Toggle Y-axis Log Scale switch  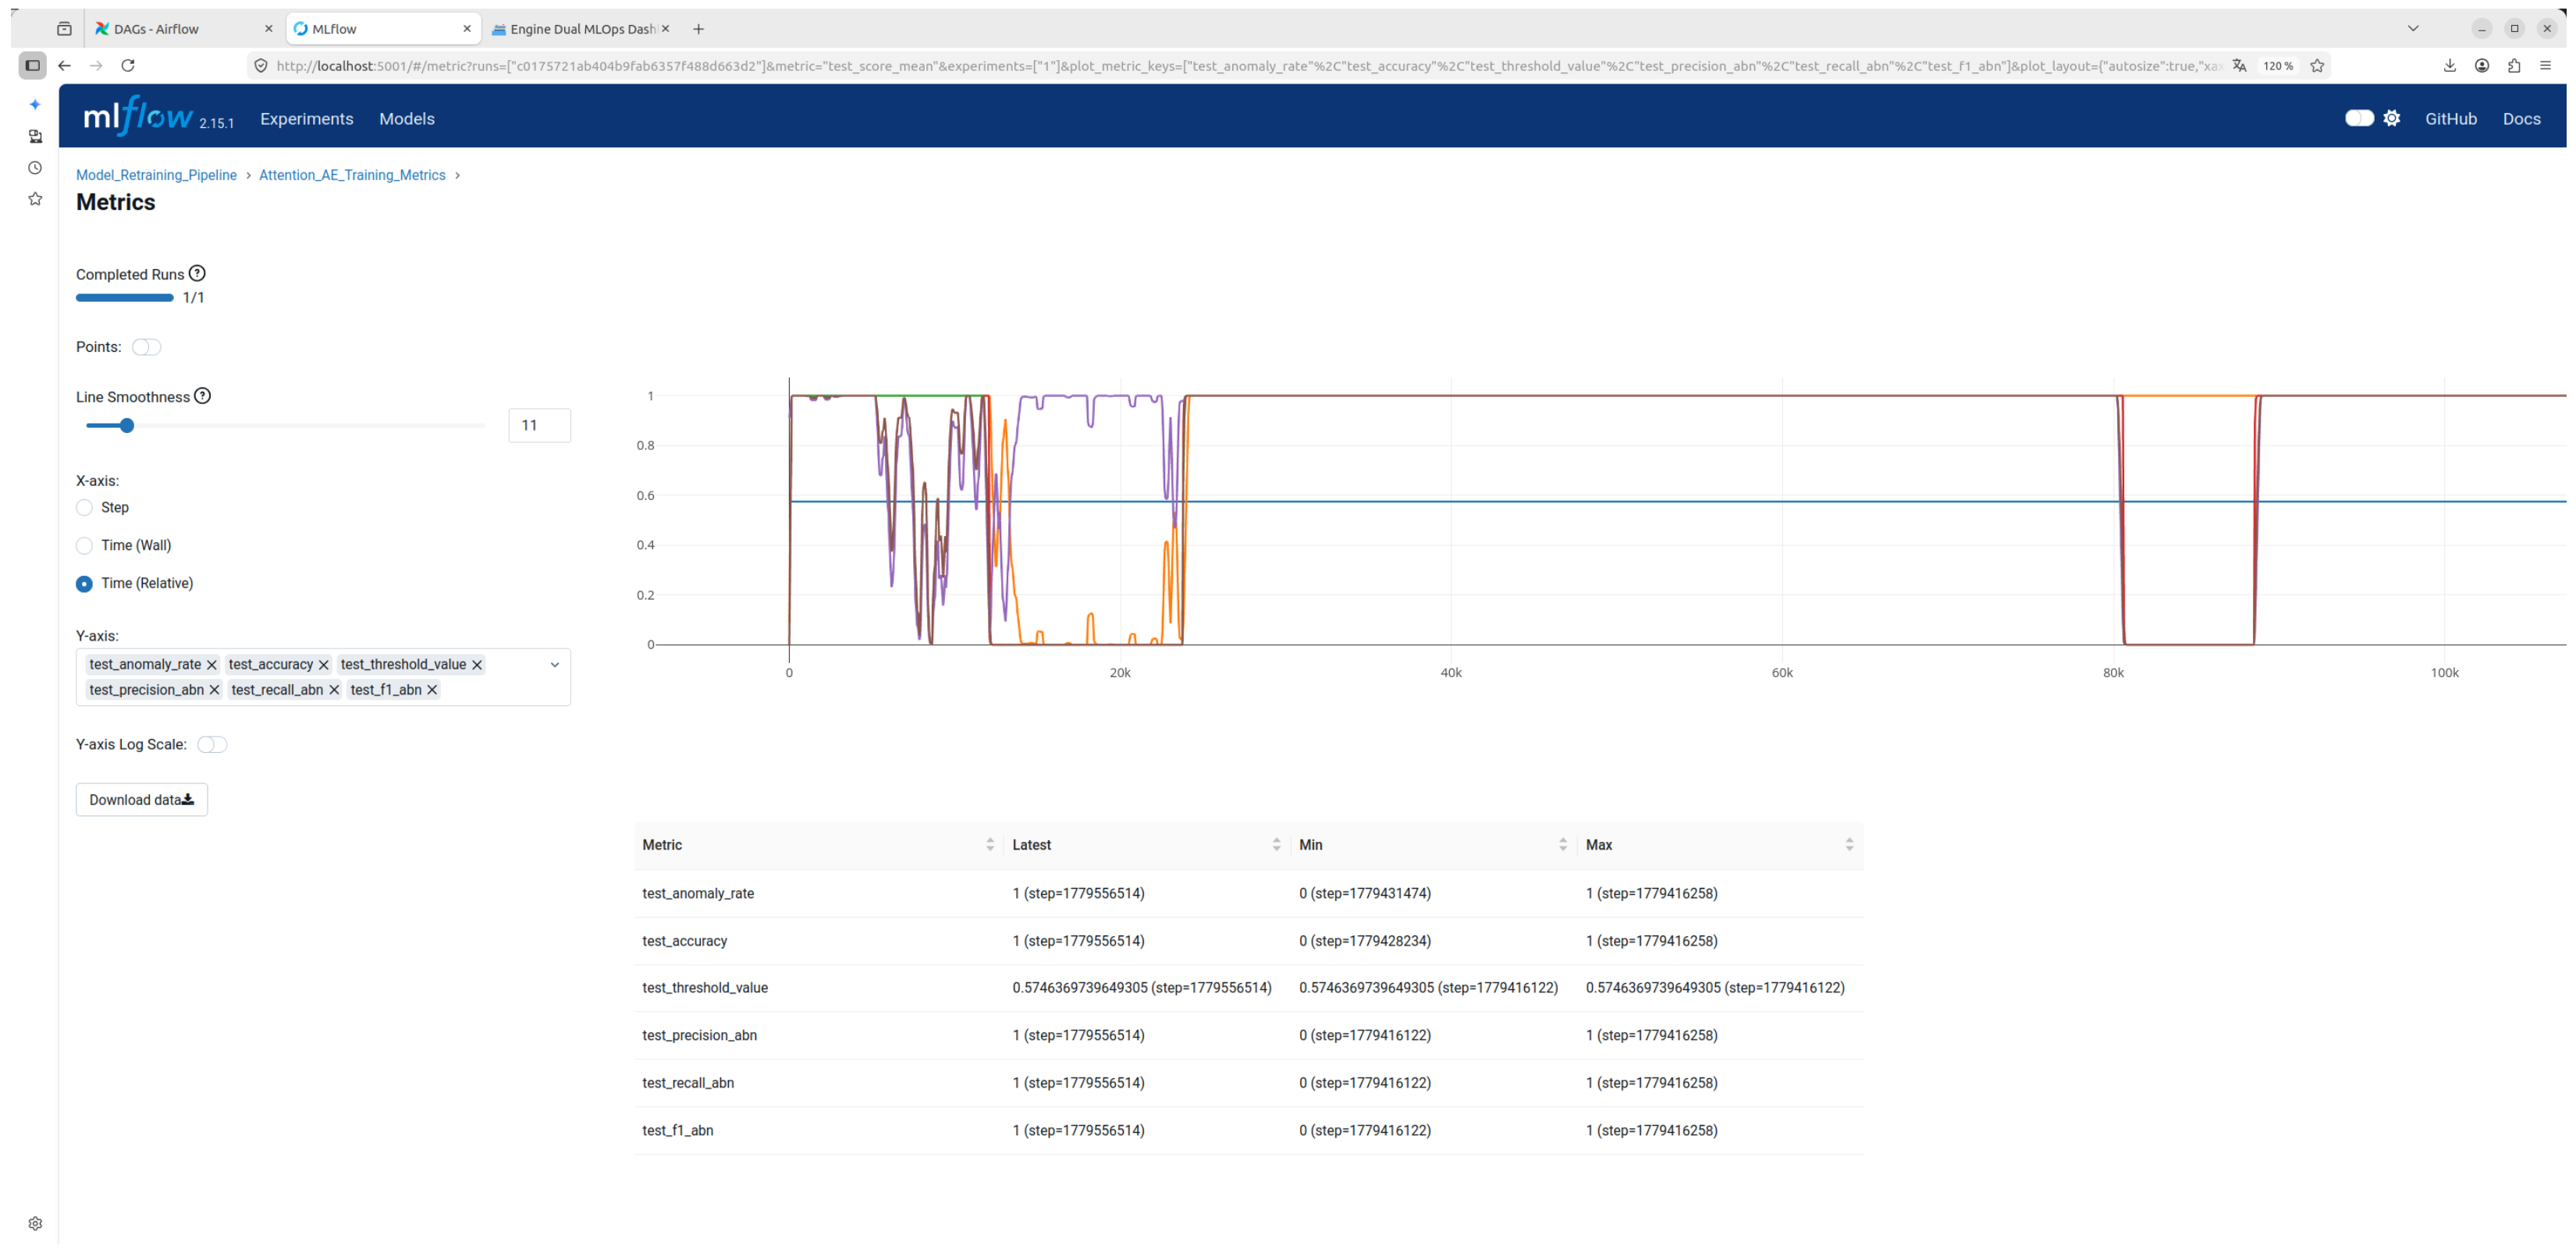[212, 745]
